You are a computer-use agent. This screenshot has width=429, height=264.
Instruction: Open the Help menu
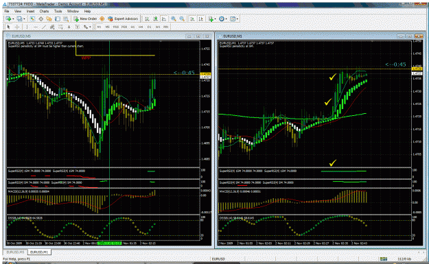click(x=87, y=11)
